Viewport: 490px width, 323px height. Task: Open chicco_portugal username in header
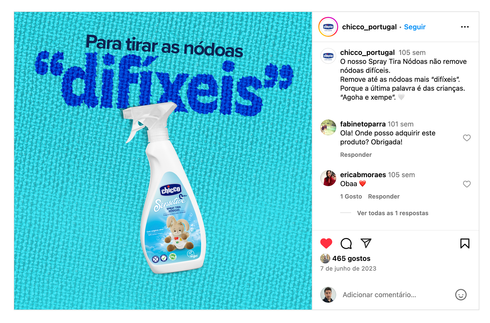coord(369,27)
